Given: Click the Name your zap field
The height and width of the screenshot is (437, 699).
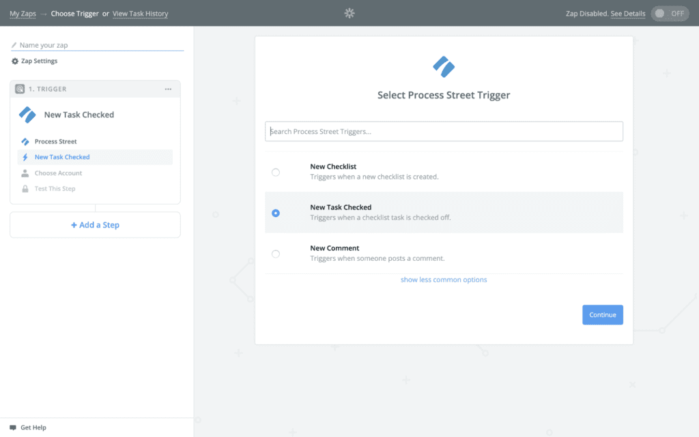Looking at the screenshot, I should [x=97, y=45].
